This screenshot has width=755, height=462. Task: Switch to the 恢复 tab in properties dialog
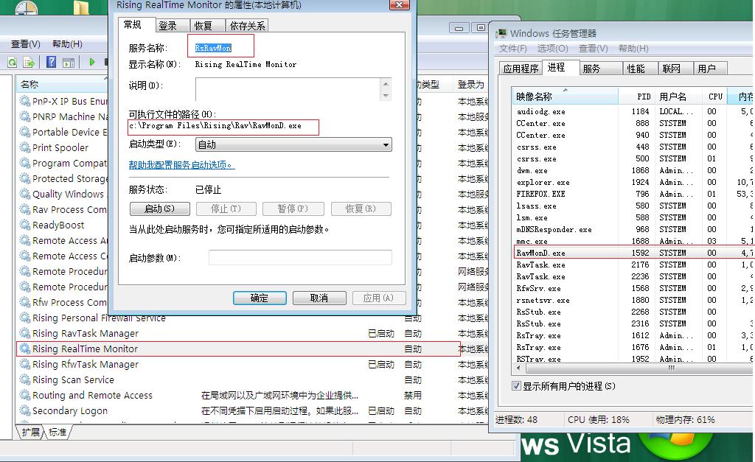(x=207, y=26)
